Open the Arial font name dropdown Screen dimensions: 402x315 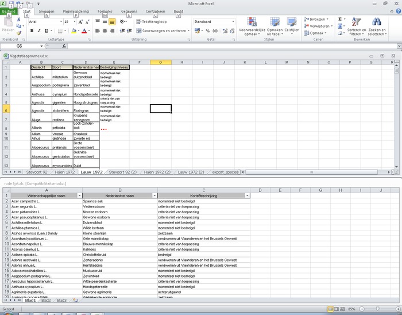coord(60,21)
